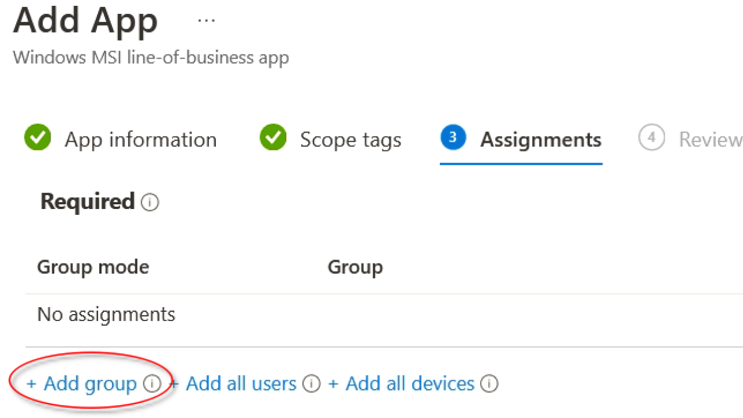The height and width of the screenshot is (418, 743).
Task: Show info tooltip next to Required
Action: tap(150, 203)
